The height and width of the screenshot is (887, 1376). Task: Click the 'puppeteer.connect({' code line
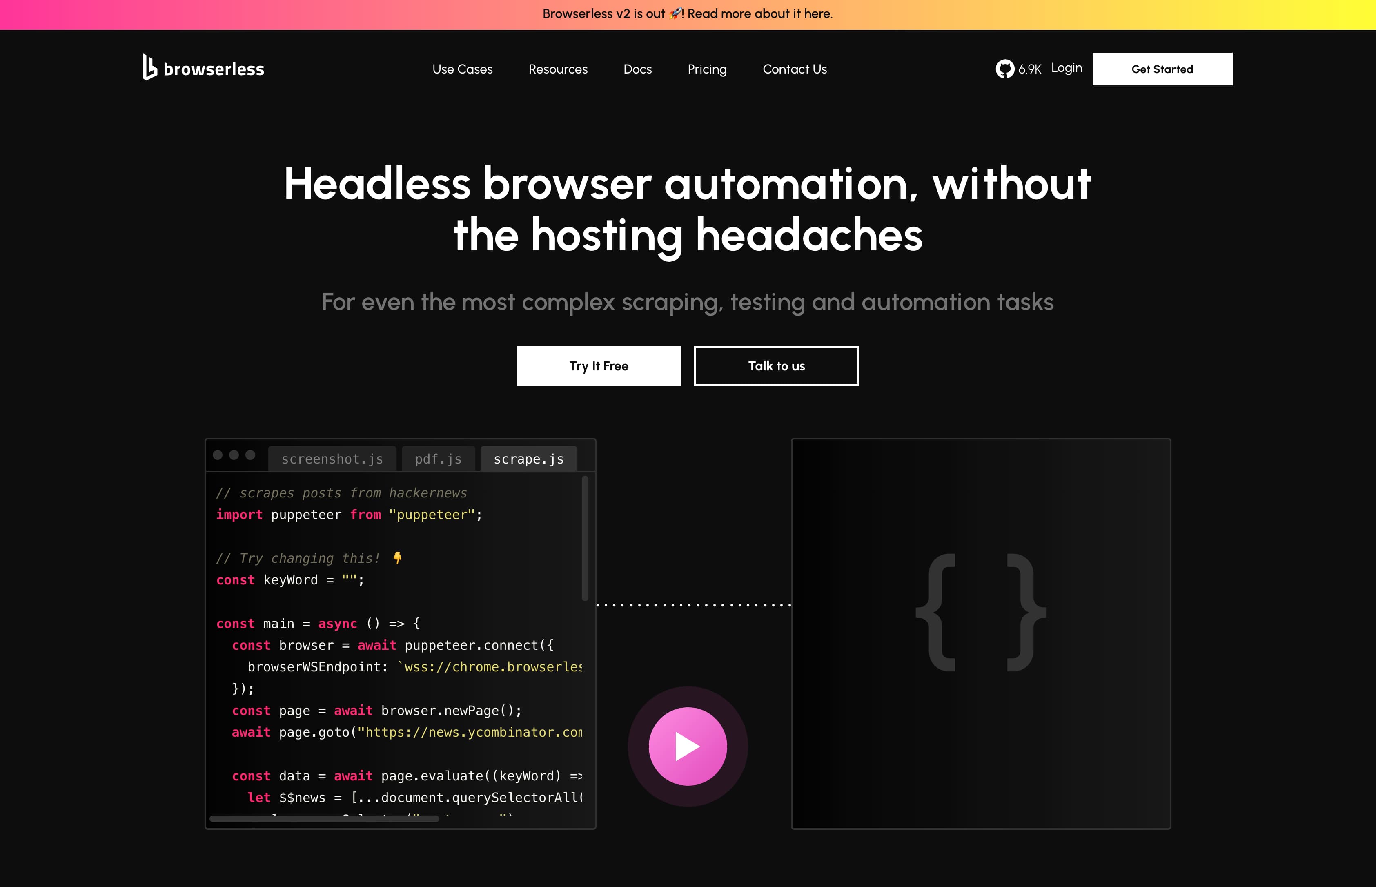(393, 645)
